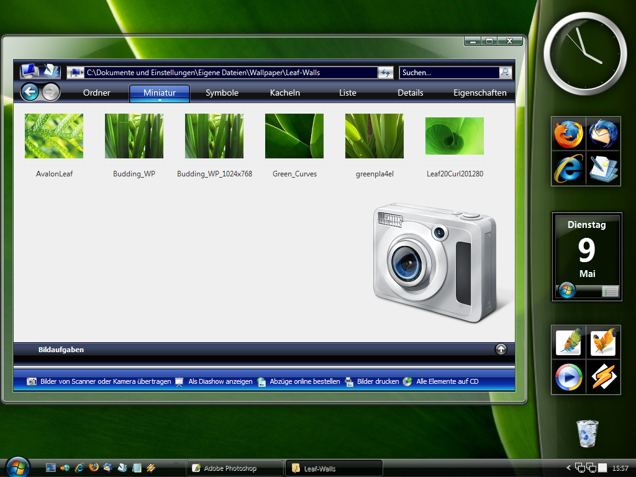Go back using the blue back arrow
Viewport: 636px width, 477px height.
pyautogui.click(x=30, y=92)
